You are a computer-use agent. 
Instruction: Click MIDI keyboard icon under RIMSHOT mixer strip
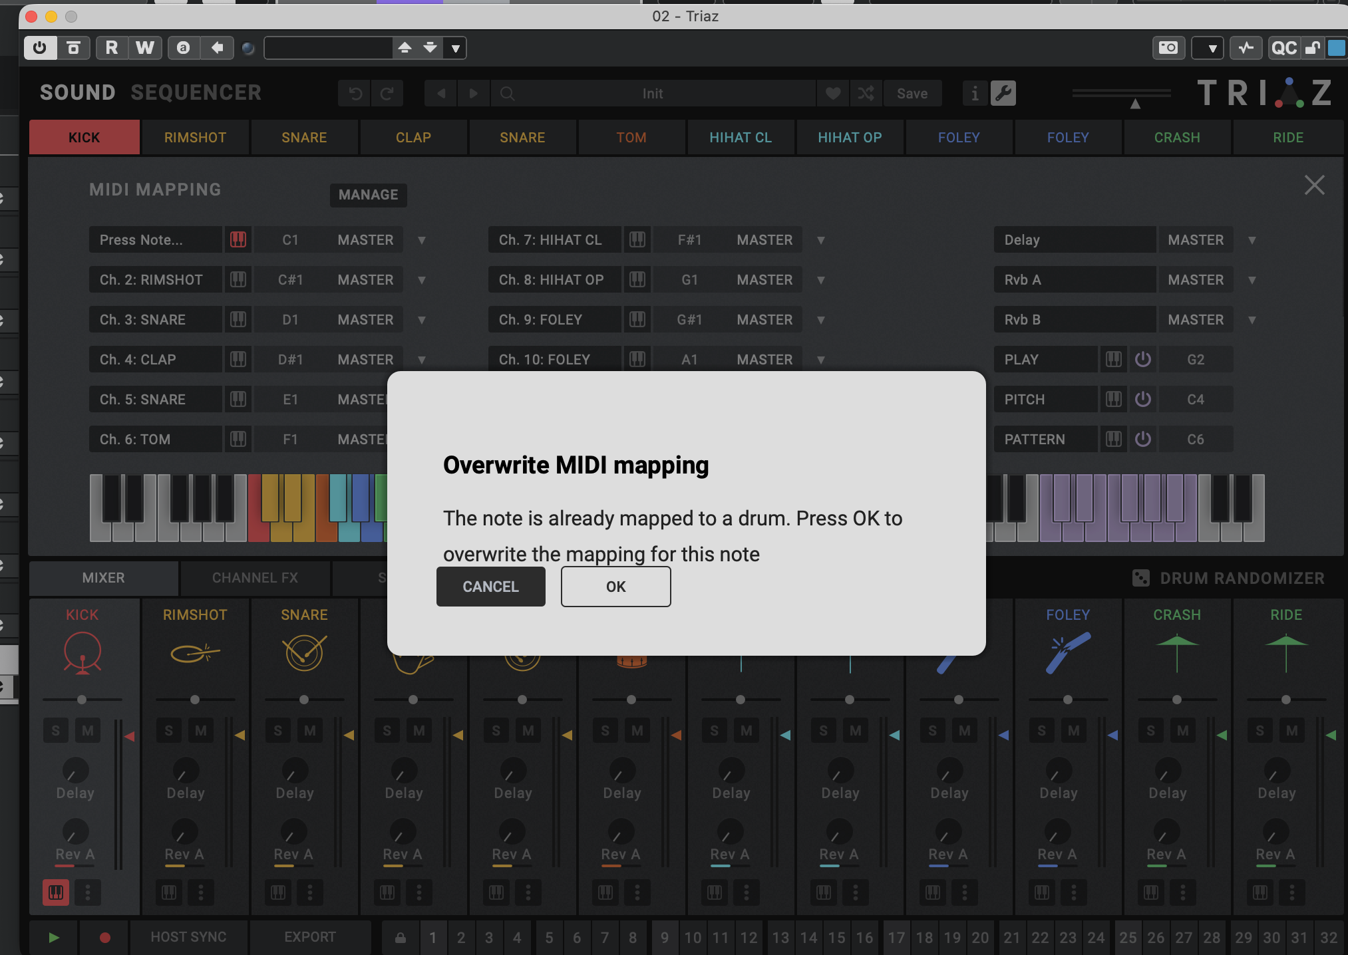(x=169, y=892)
